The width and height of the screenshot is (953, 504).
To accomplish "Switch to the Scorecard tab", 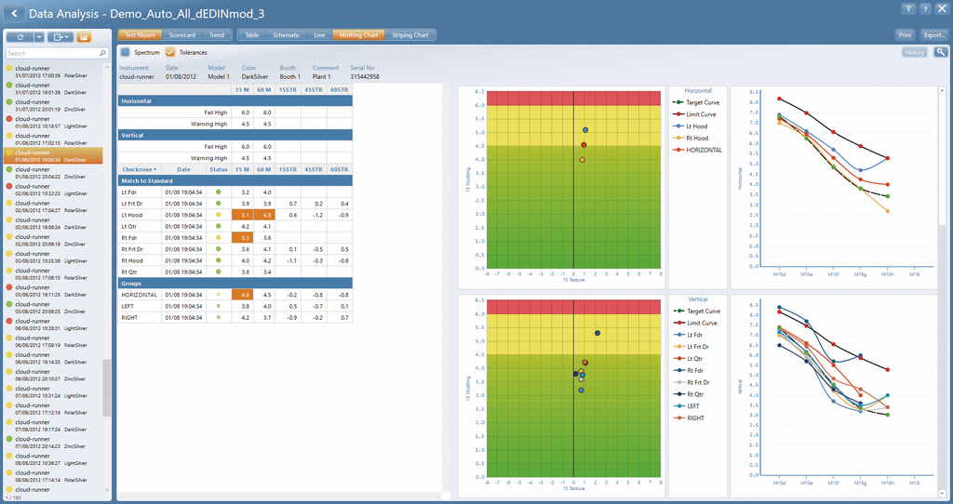I will coord(182,35).
